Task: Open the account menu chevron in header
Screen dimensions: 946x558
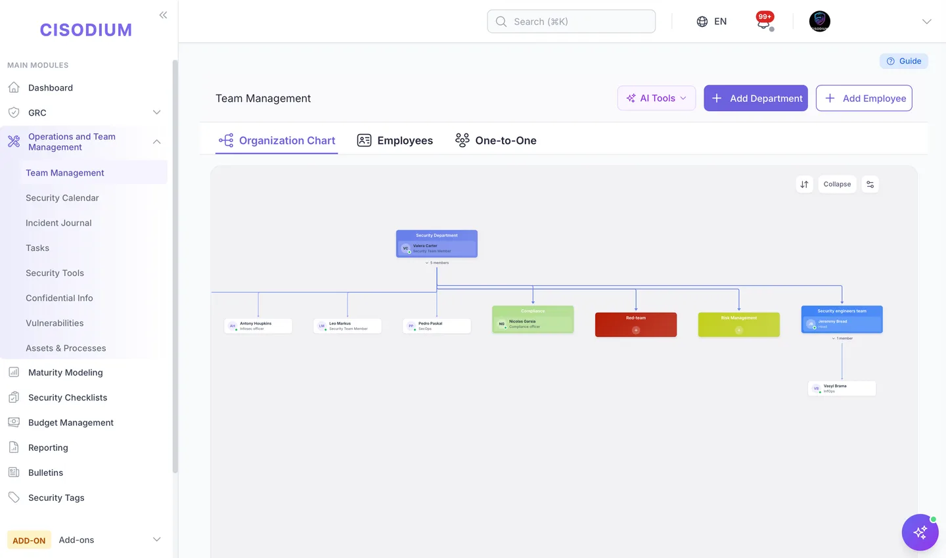Action: 927,22
